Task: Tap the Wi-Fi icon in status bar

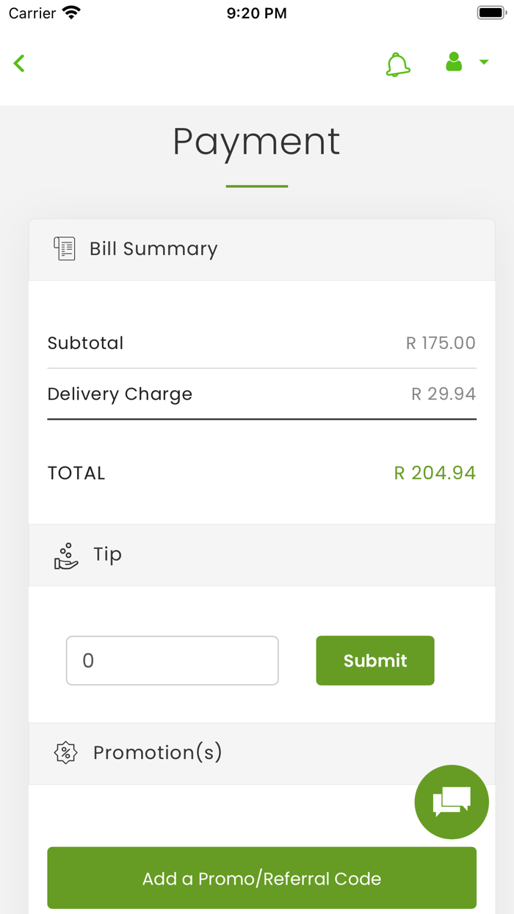Action: point(70,11)
